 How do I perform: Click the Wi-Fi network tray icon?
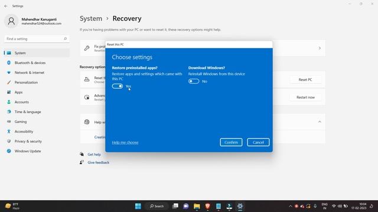[334, 206]
